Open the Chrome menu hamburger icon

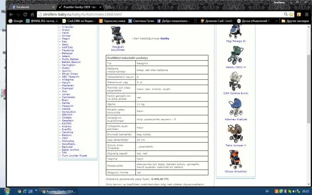(307, 14)
